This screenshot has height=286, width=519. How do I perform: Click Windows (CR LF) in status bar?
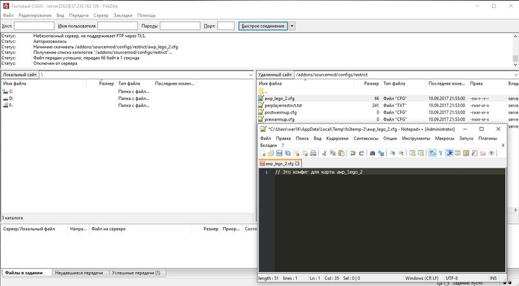coord(422,278)
